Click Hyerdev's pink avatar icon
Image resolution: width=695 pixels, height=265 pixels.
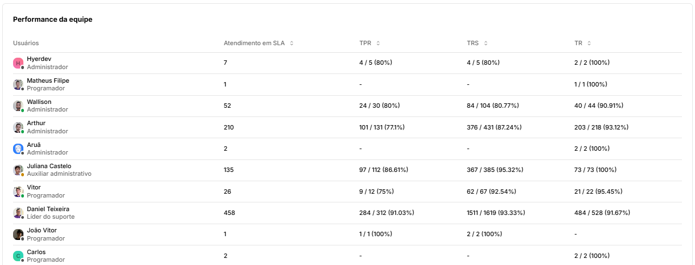(18, 63)
